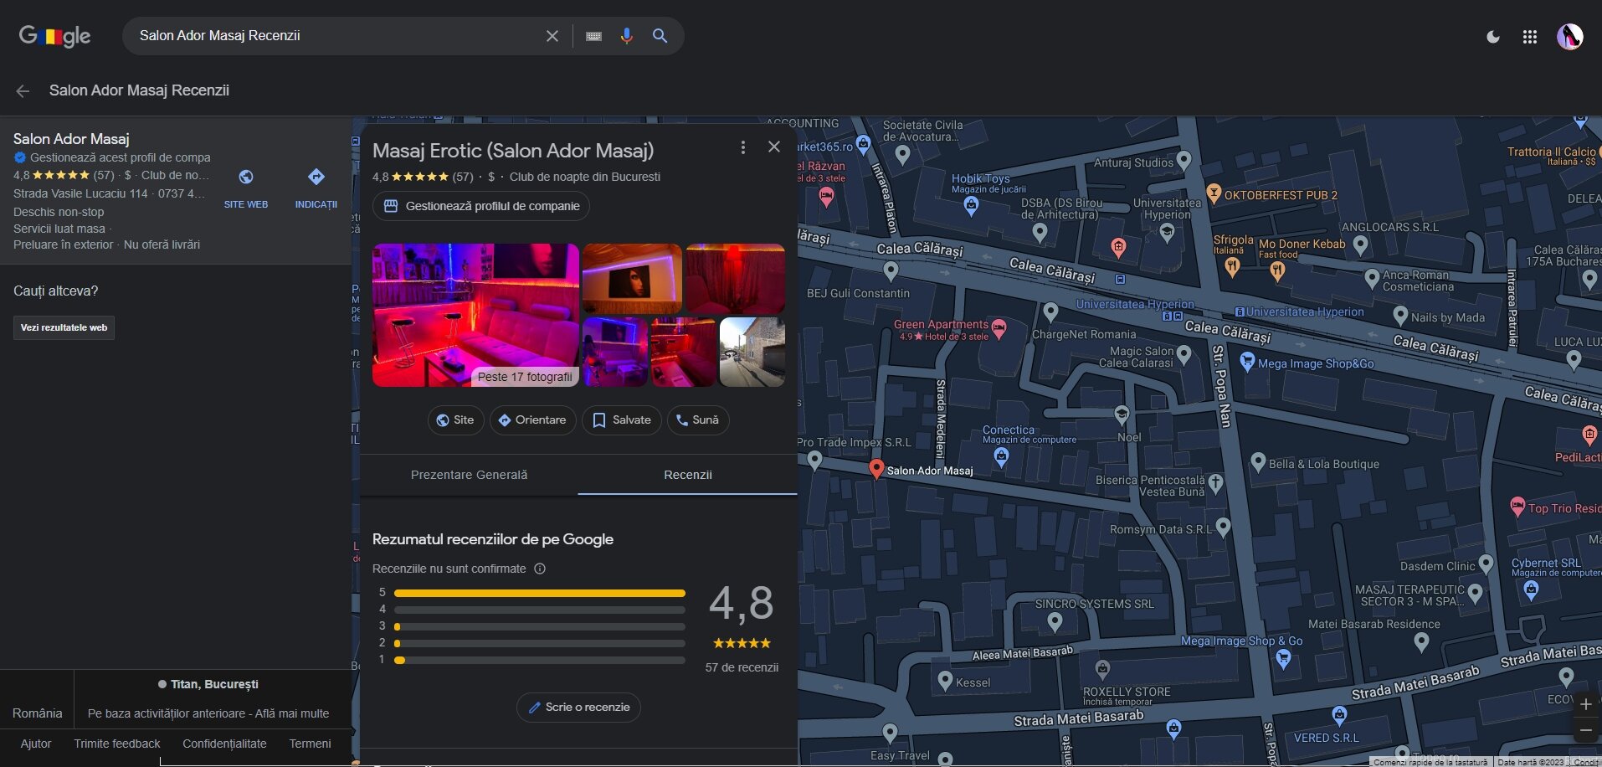Save the place with Salvate button
1602x767 pixels.
pos(621,420)
